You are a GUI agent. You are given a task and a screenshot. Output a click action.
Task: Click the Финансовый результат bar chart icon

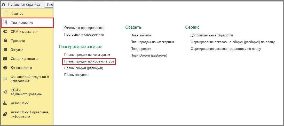(x=5, y=79)
